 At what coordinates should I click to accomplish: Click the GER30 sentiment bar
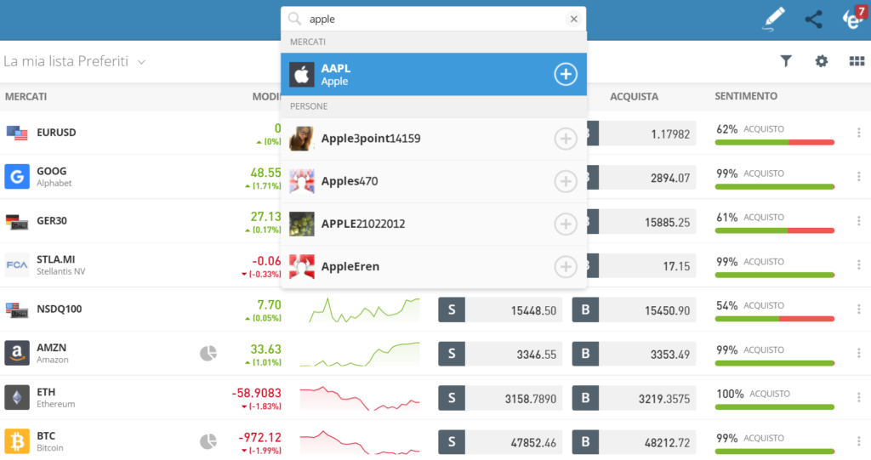point(774,230)
